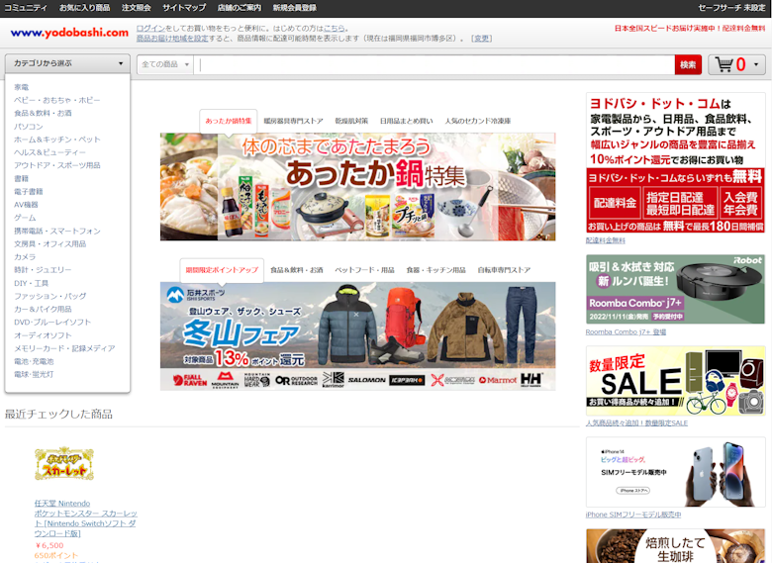Viewport: 772px width, 563px height.
Task: Open the 全ての商品 search scope dropdown
Action: pos(165,64)
